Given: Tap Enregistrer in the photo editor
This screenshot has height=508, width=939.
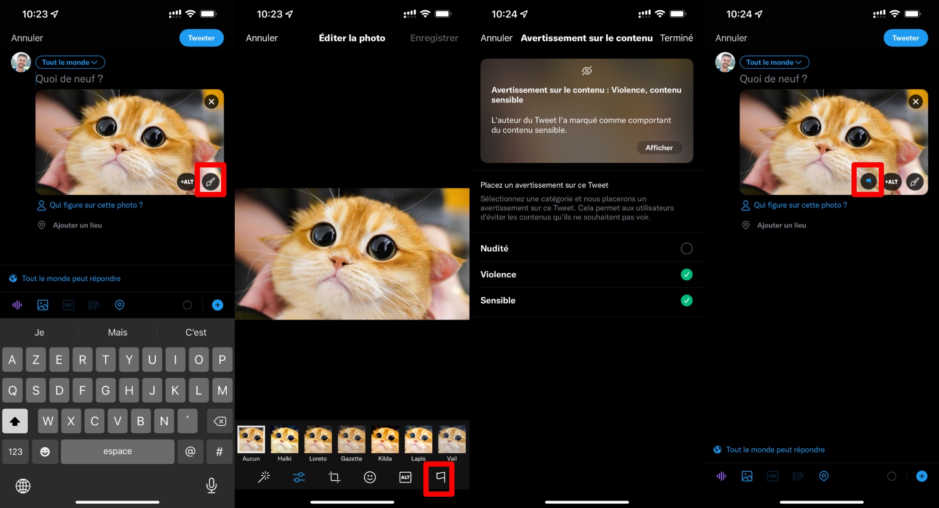Looking at the screenshot, I should point(434,38).
